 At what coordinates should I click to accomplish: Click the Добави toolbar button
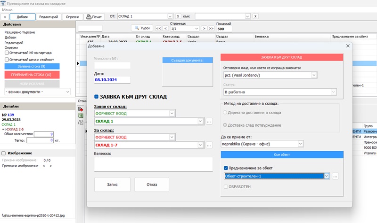[23, 17]
